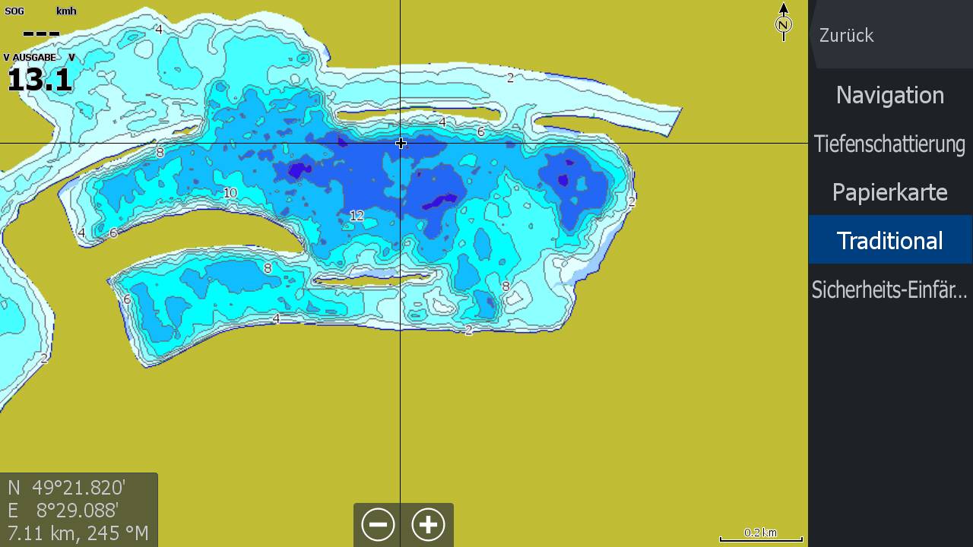Choose the Tiefenschattierung option
Screen dimensions: 973x547
(x=889, y=144)
